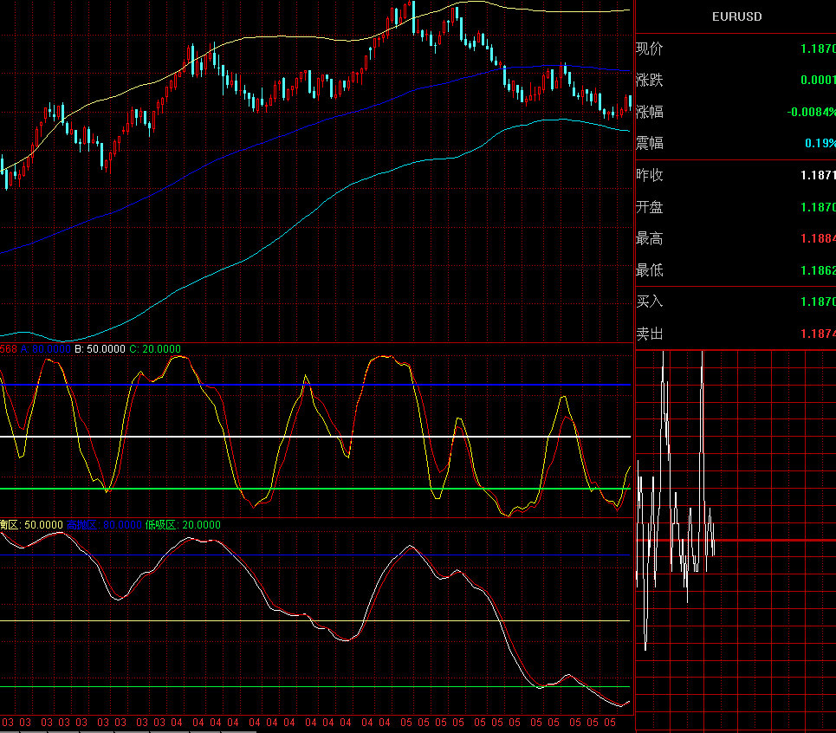The height and width of the screenshot is (733, 836).
Task: Select the 最低 label
Action: (650, 270)
